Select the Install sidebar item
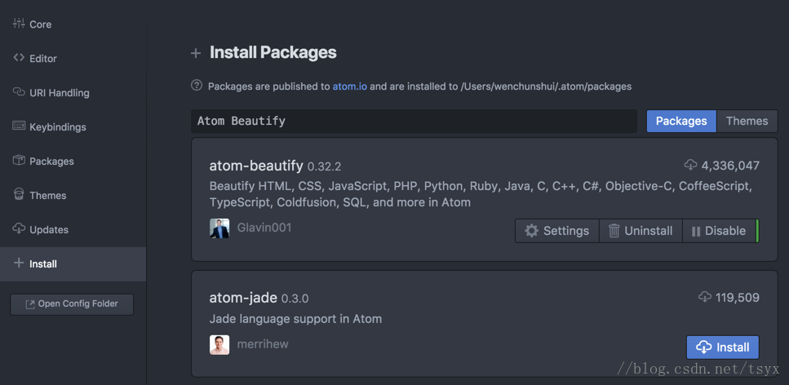 pyautogui.click(x=73, y=263)
